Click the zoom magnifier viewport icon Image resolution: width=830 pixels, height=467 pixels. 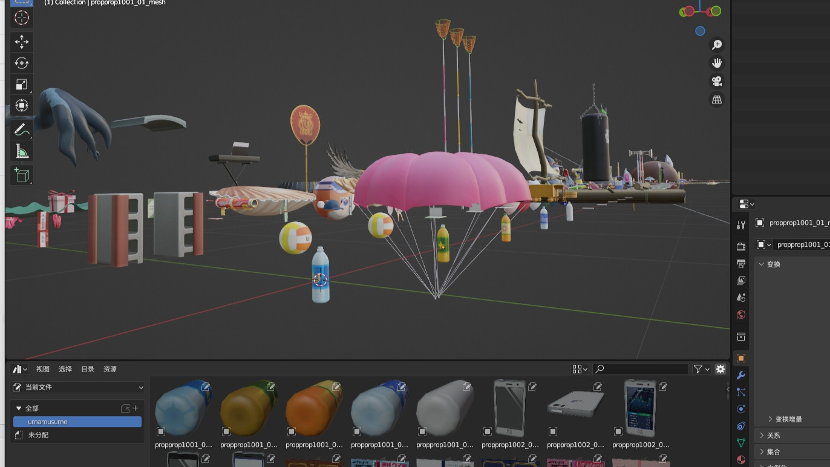point(717,45)
